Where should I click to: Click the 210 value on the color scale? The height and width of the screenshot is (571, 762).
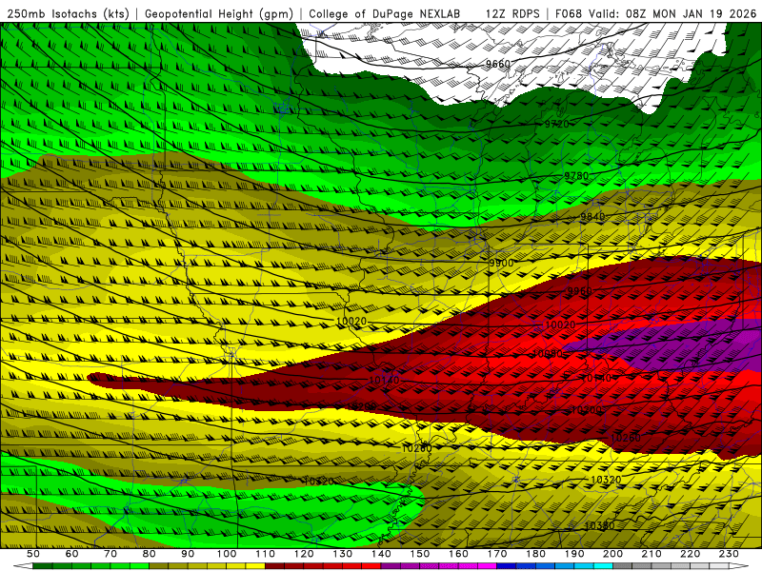coord(652,554)
